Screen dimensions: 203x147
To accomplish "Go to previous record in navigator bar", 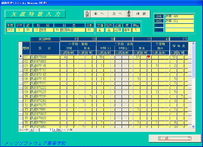I will pos(36,130).
